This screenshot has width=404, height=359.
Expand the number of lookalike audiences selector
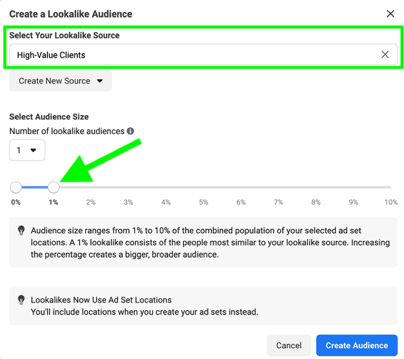pos(27,150)
